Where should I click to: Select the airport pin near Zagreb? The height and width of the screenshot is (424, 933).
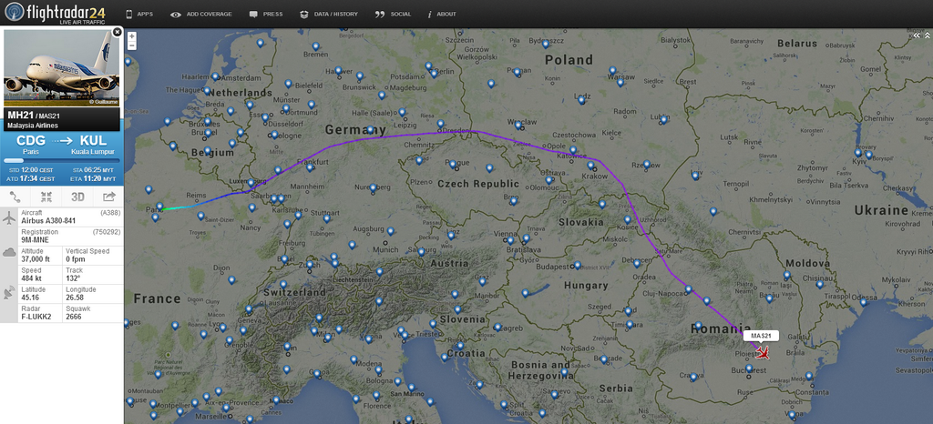pyautogui.click(x=498, y=328)
